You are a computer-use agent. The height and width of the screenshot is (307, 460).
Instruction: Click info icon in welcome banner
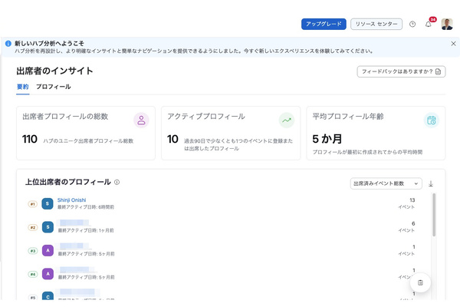point(8,44)
